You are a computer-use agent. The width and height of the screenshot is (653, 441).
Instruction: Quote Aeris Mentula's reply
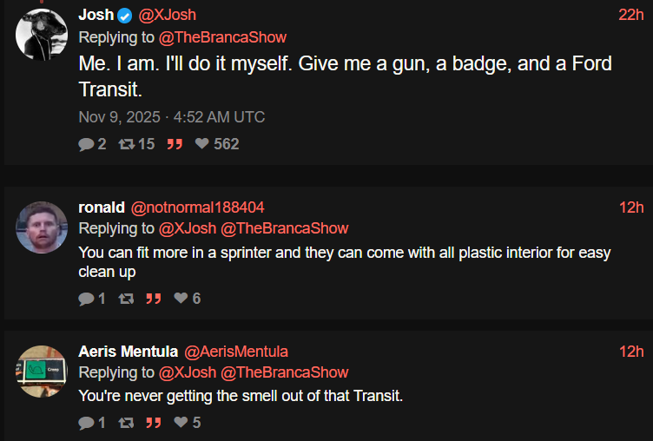coord(154,423)
